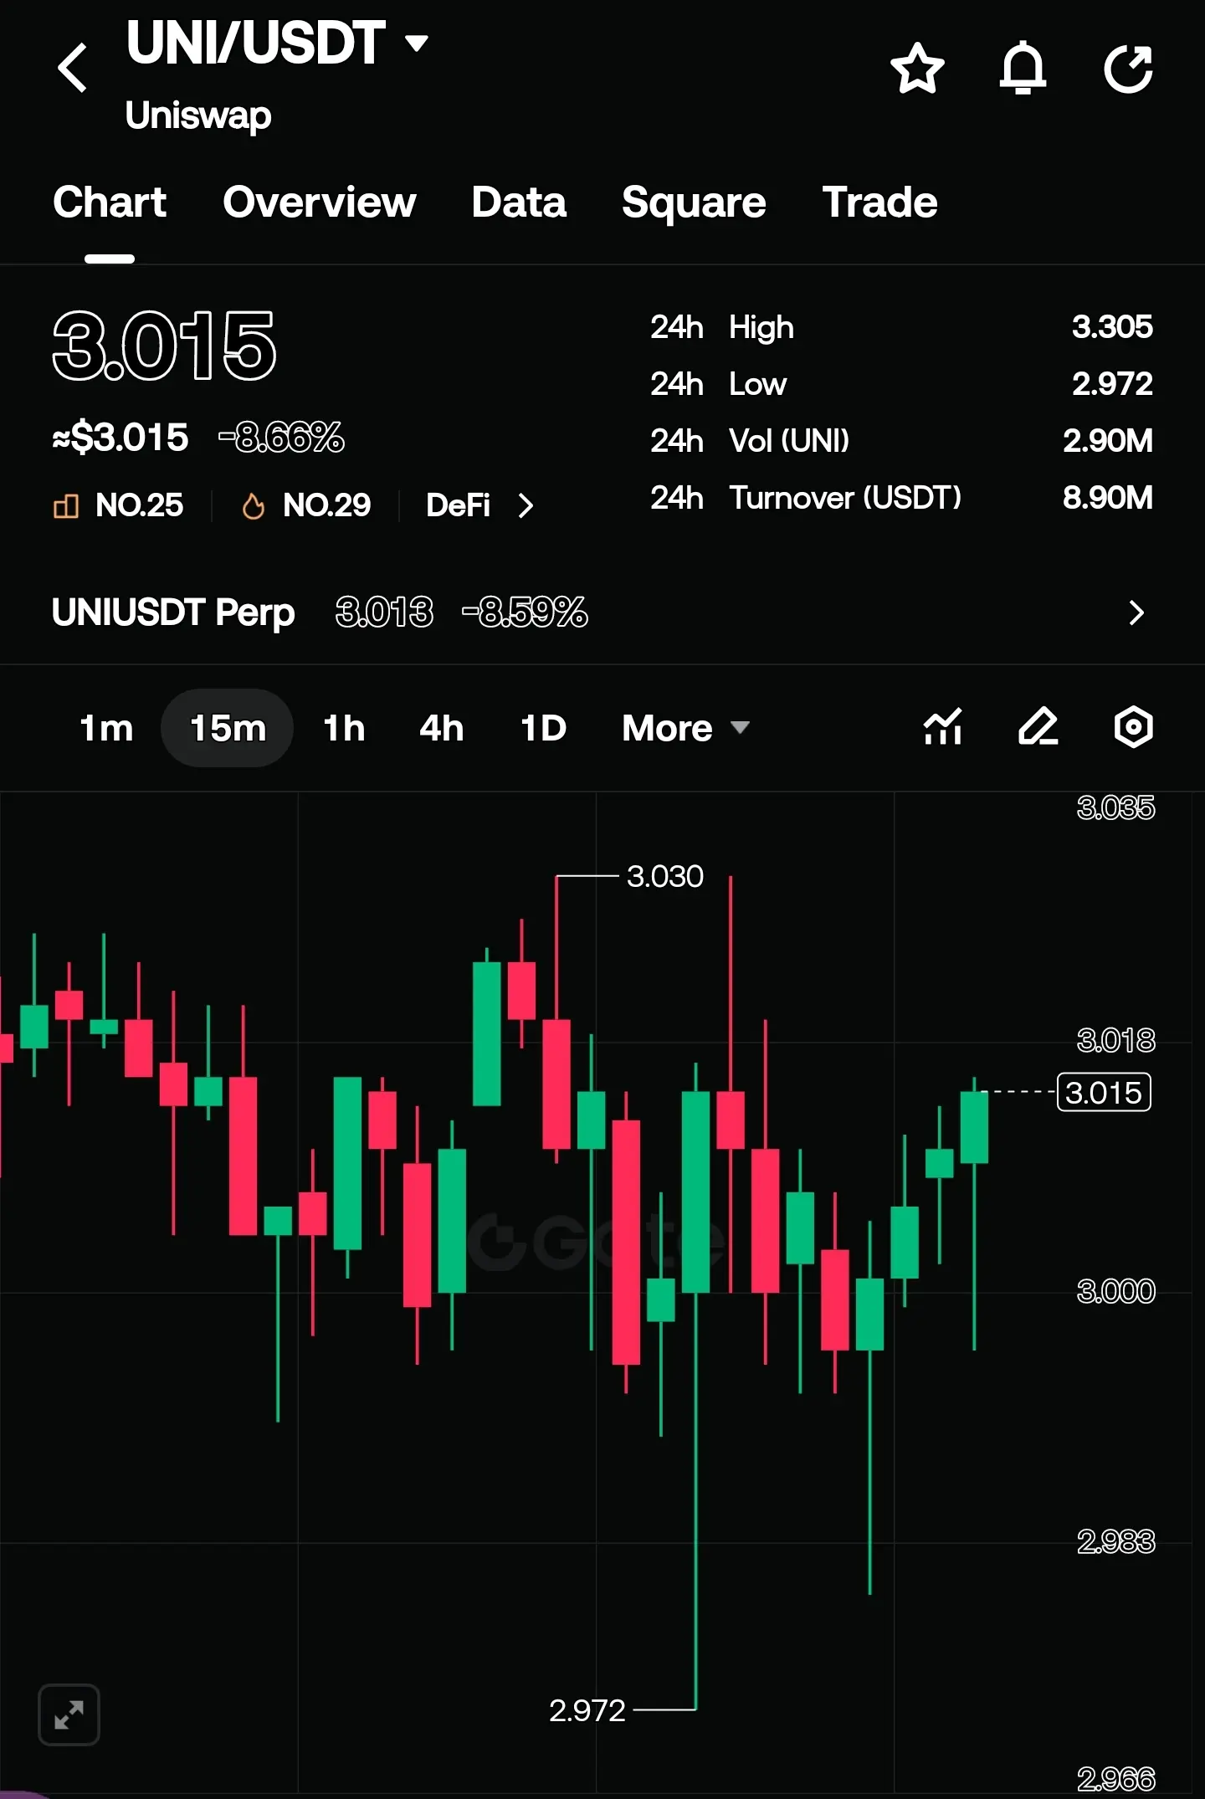Switch to the Chart tab
This screenshot has width=1205, height=1799.
pos(110,202)
